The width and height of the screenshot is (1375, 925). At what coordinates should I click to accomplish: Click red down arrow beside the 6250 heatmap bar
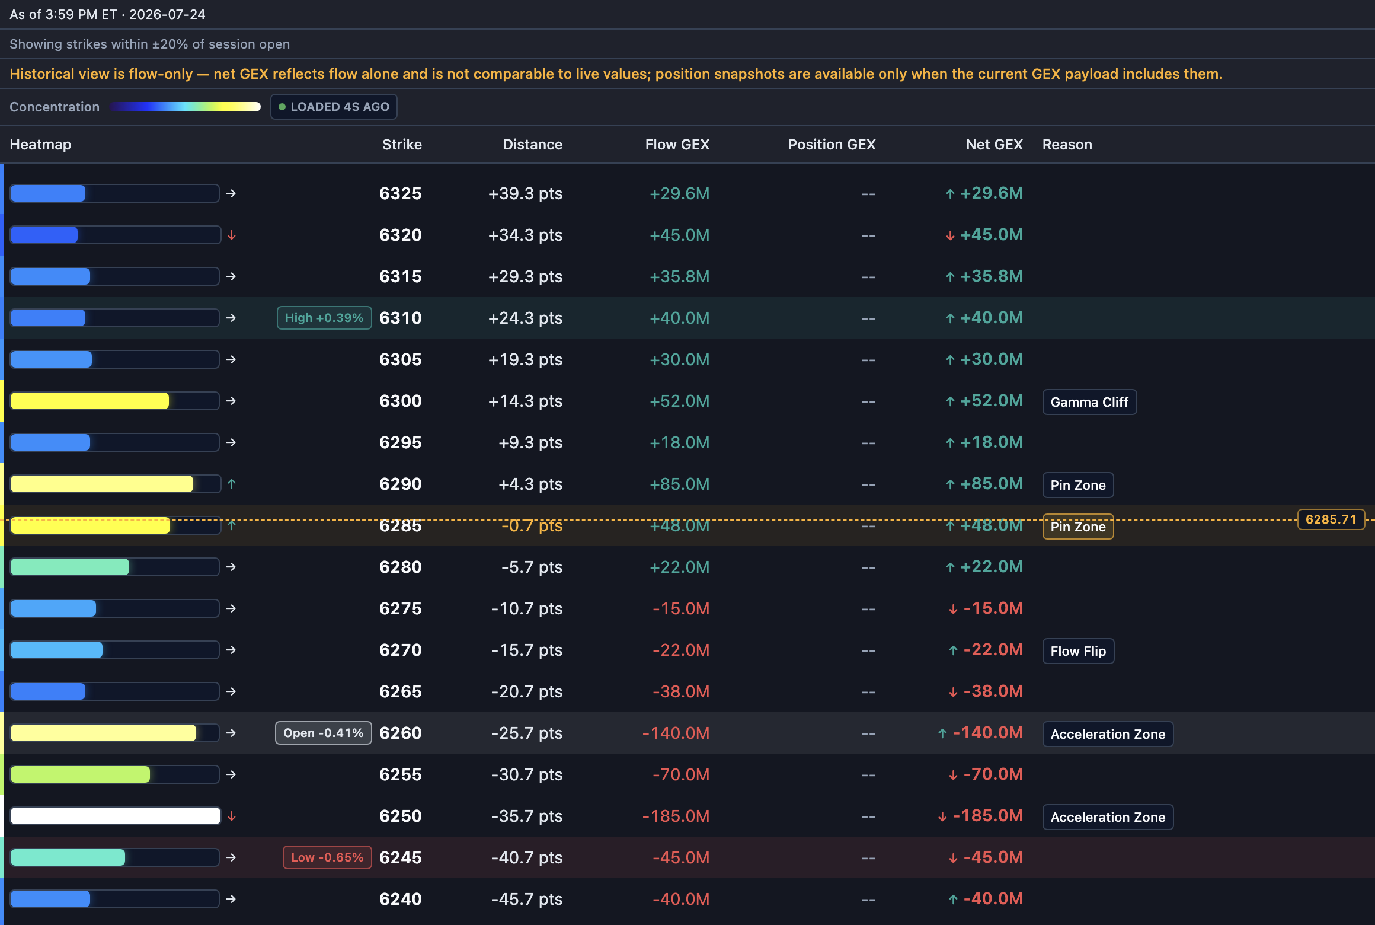click(232, 816)
